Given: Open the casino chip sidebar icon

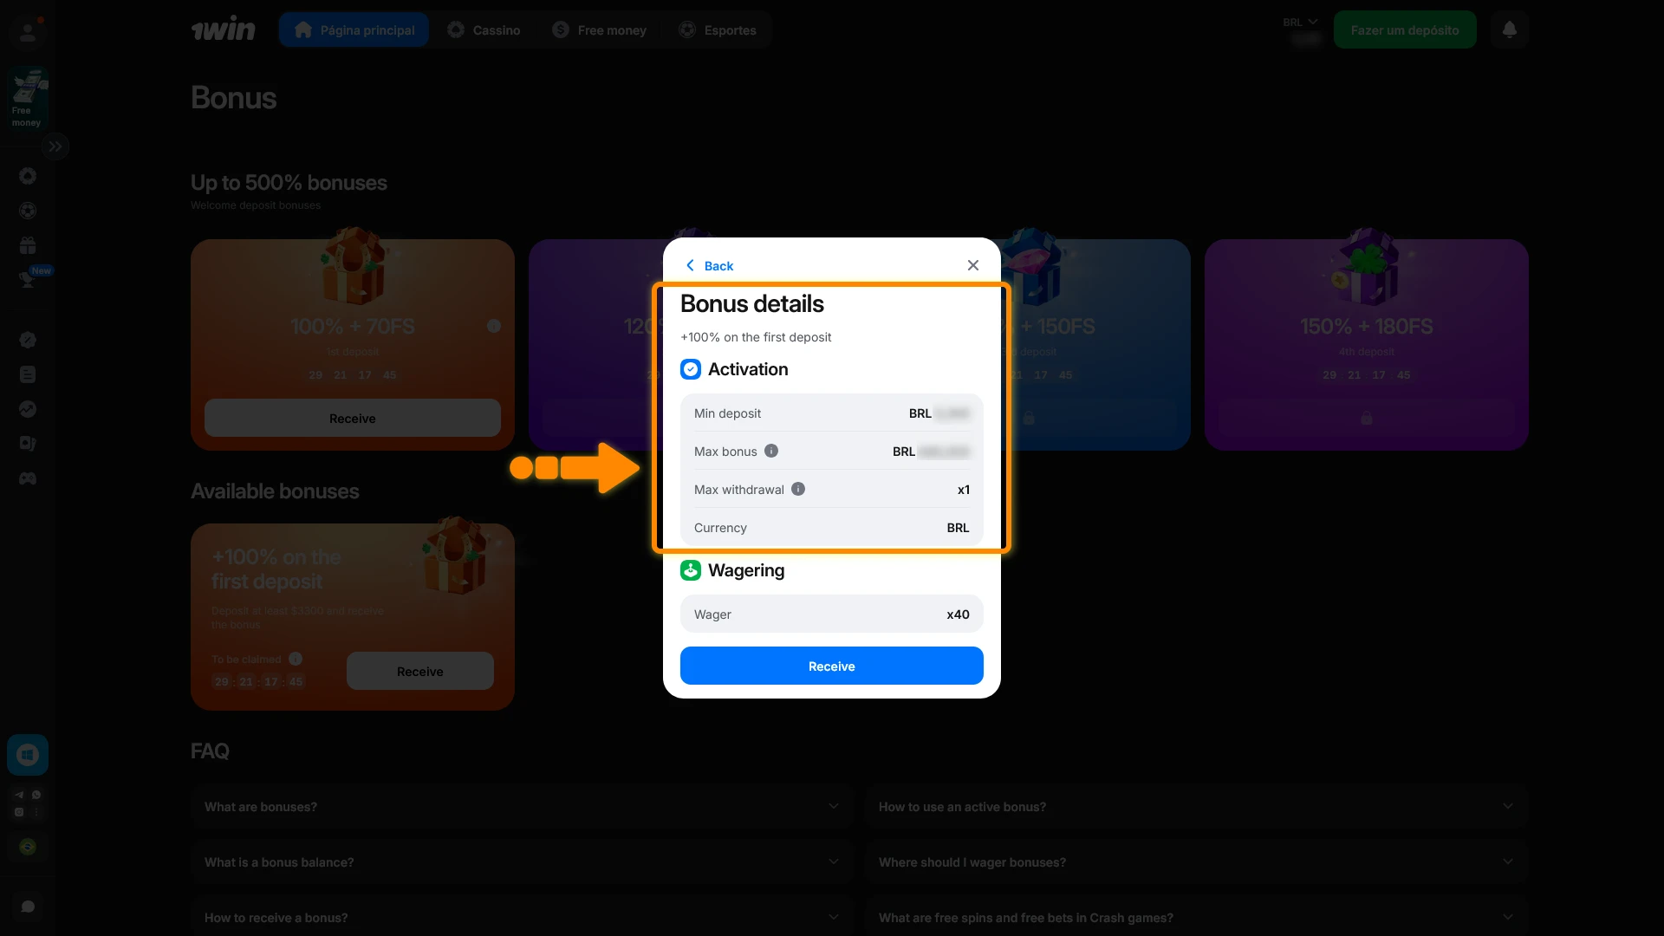Looking at the screenshot, I should (28, 176).
